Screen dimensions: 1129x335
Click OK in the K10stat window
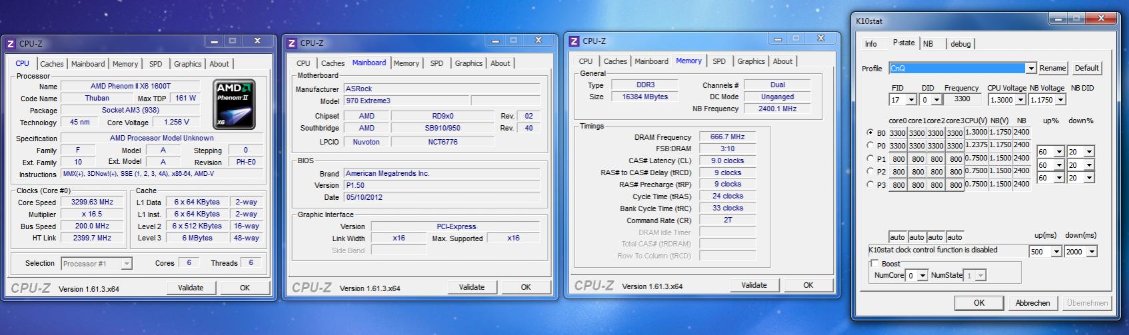click(x=979, y=303)
